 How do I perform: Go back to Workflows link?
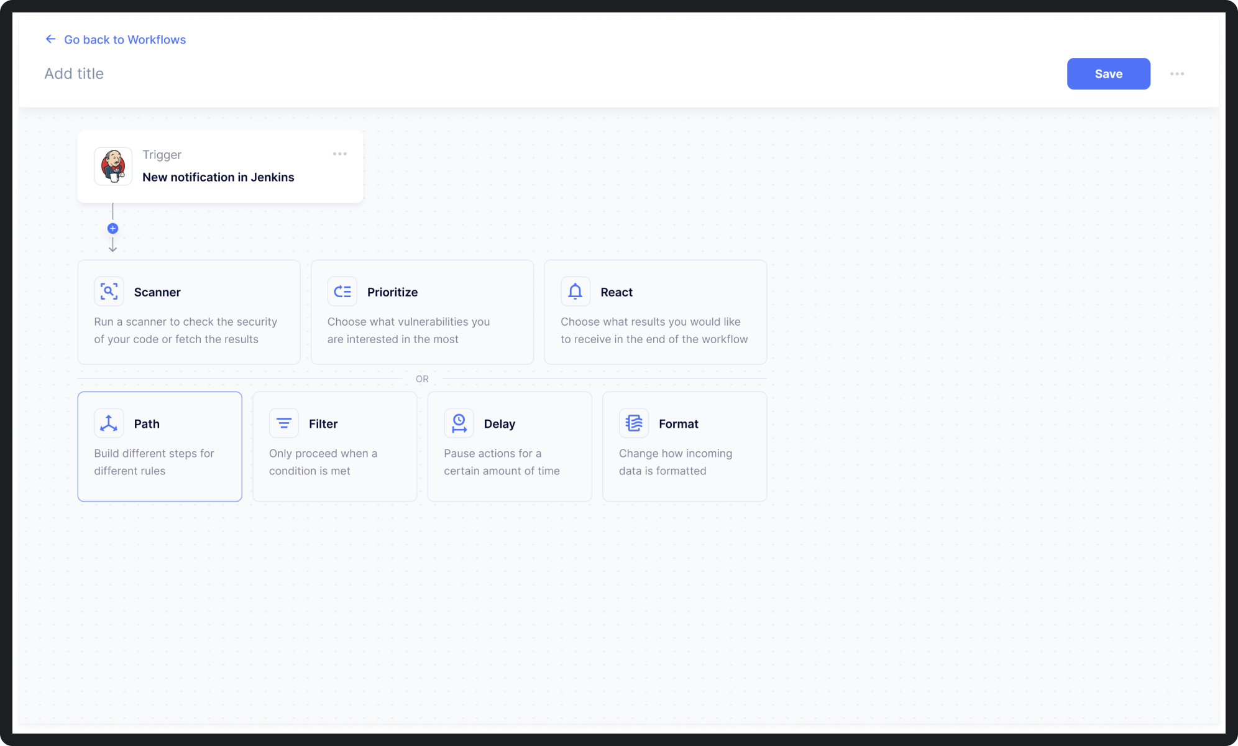(x=125, y=40)
